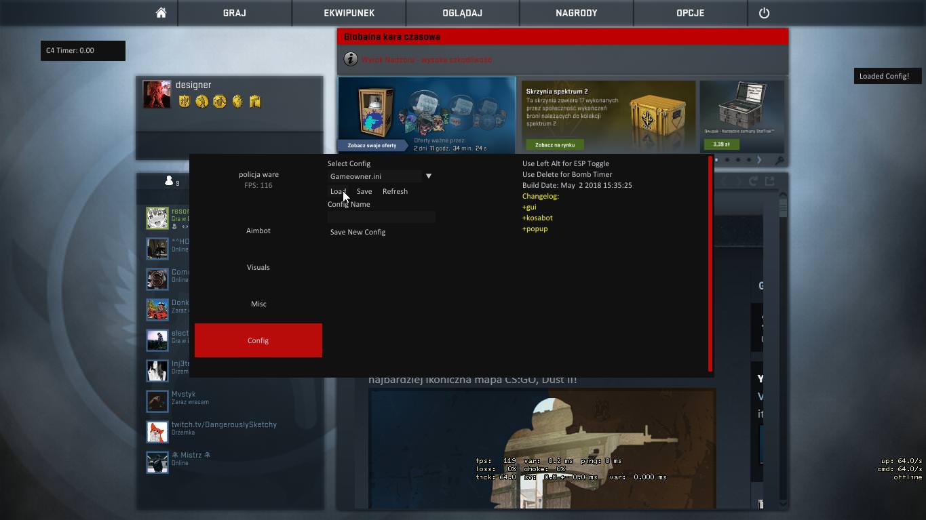926x520 pixels.
Task: Open the Skrzynia spektrum 2 store card
Action: coord(609,116)
